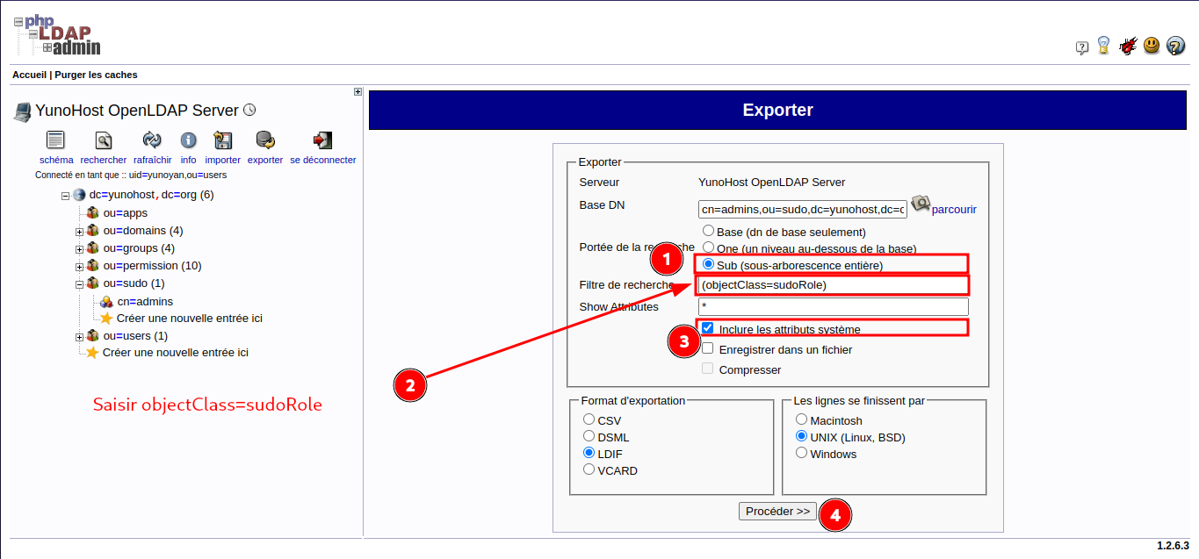
Task: Open server info icon
Action: pyautogui.click(x=188, y=140)
